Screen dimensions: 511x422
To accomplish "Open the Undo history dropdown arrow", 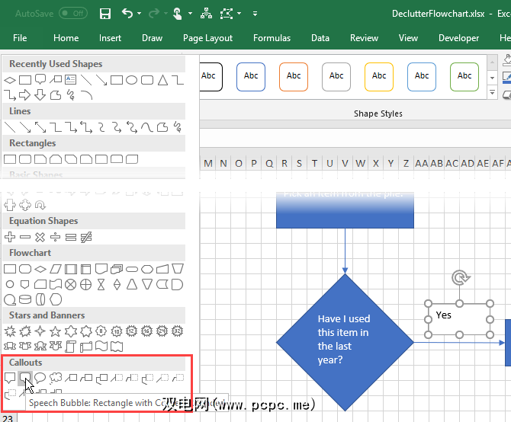I will point(140,14).
